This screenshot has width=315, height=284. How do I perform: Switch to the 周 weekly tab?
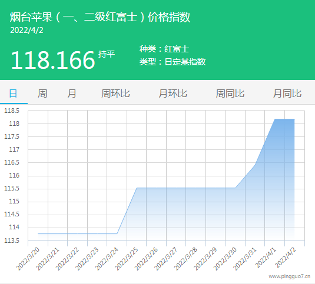tap(42, 93)
